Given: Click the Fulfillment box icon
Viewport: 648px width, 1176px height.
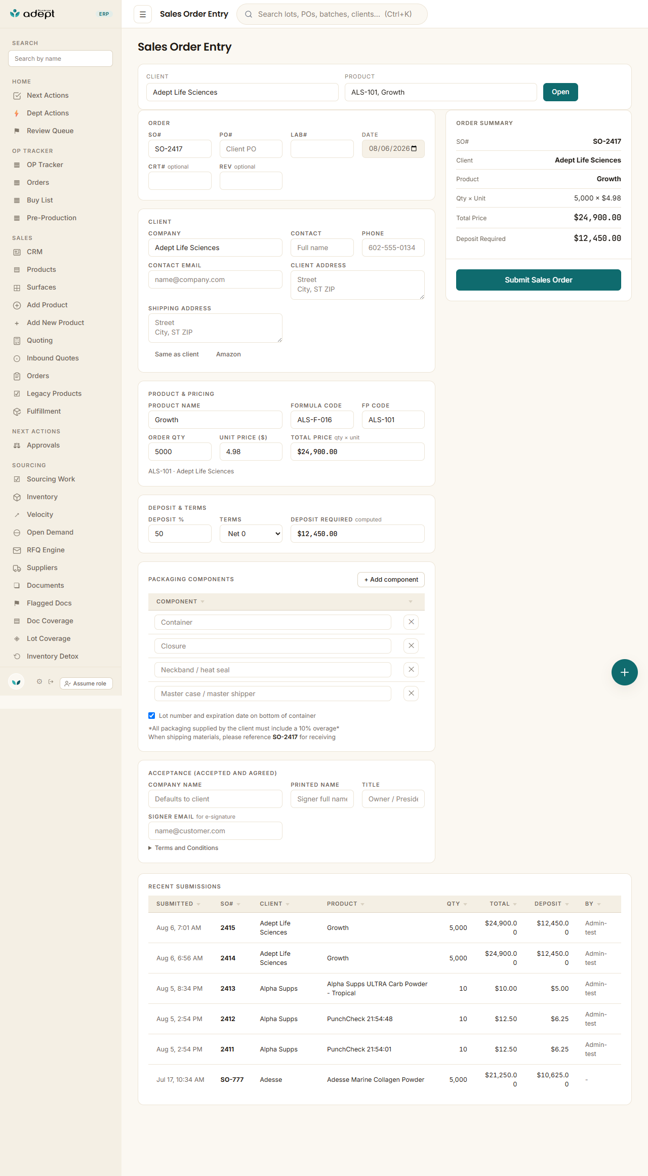Looking at the screenshot, I should pos(17,412).
